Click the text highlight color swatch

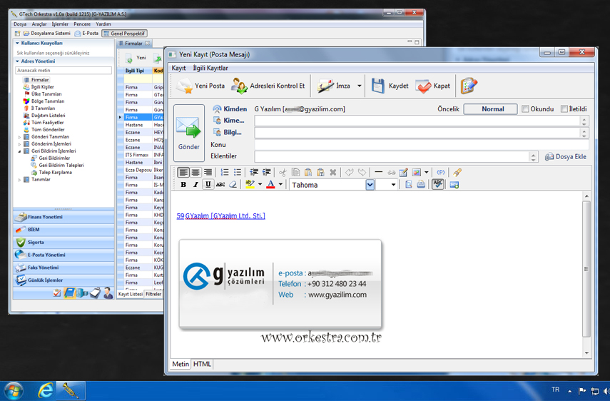(250, 184)
